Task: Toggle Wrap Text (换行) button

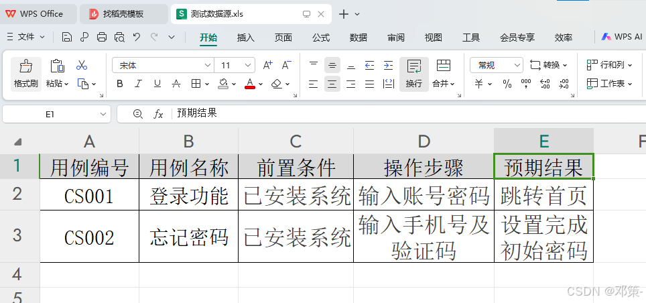Action: point(414,73)
